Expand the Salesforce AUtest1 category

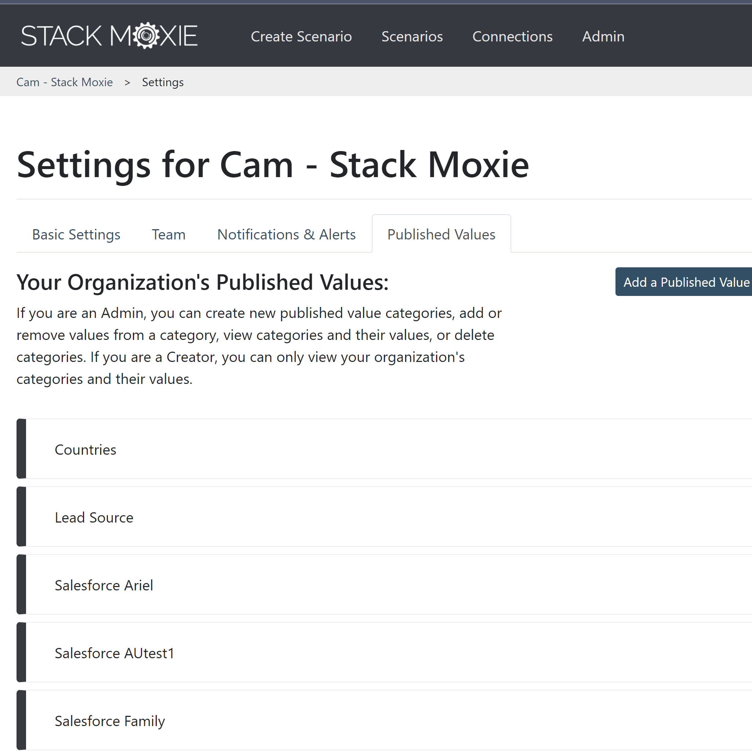tap(114, 653)
